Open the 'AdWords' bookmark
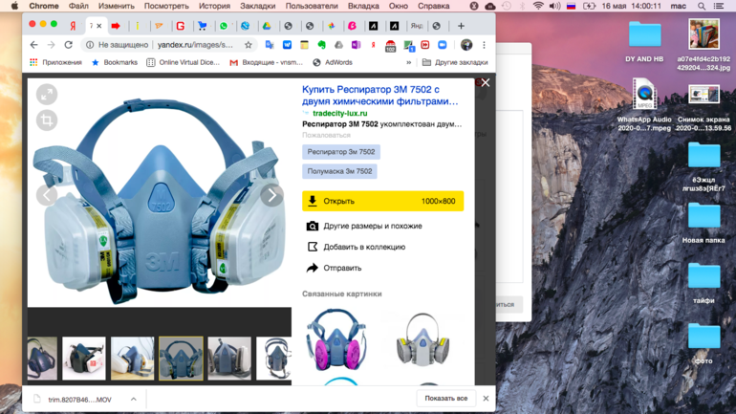The image size is (736, 414). point(333,62)
